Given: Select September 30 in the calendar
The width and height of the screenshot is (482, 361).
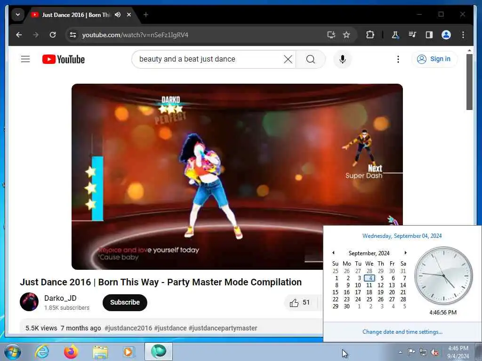Looking at the screenshot, I should [x=346, y=306].
